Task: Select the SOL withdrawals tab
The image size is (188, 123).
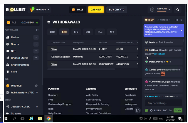Action: point(88,32)
